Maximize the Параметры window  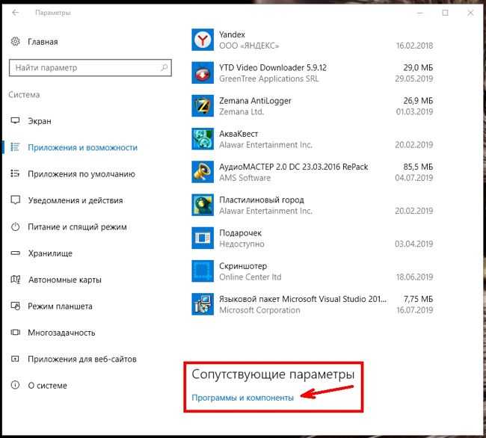click(x=445, y=13)
